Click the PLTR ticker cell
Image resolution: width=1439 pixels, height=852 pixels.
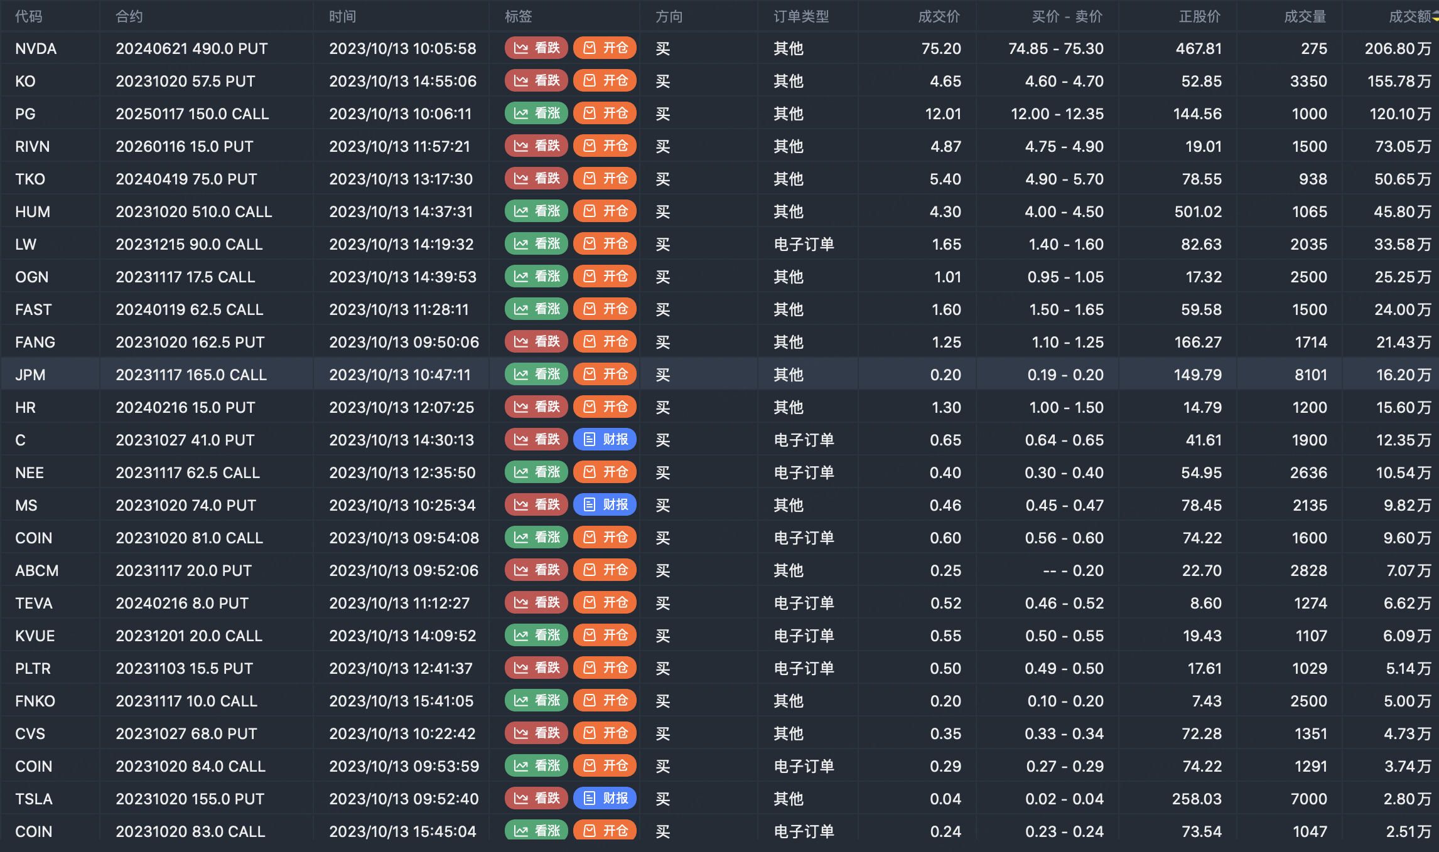click(33, 668)
